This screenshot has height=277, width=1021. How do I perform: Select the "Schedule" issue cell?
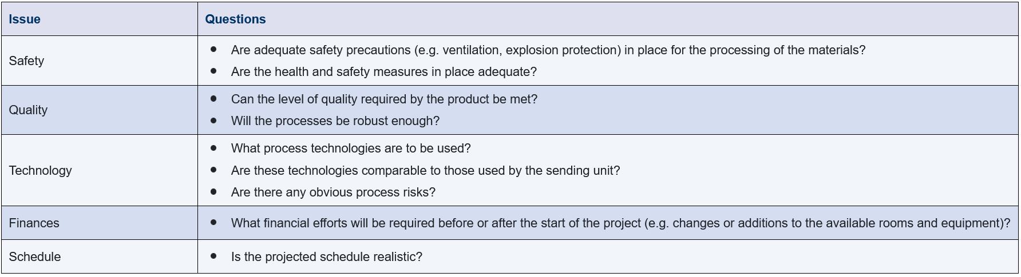pyautogui.click(x=34, y=257)
